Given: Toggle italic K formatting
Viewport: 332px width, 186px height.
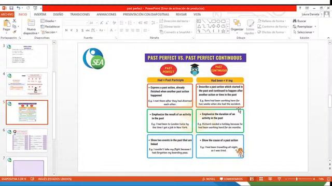Looking at the screenshot, I should tap(72, 30).
